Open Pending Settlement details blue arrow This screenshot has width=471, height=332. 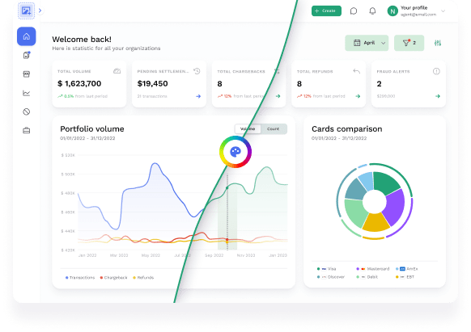(198, 96)
